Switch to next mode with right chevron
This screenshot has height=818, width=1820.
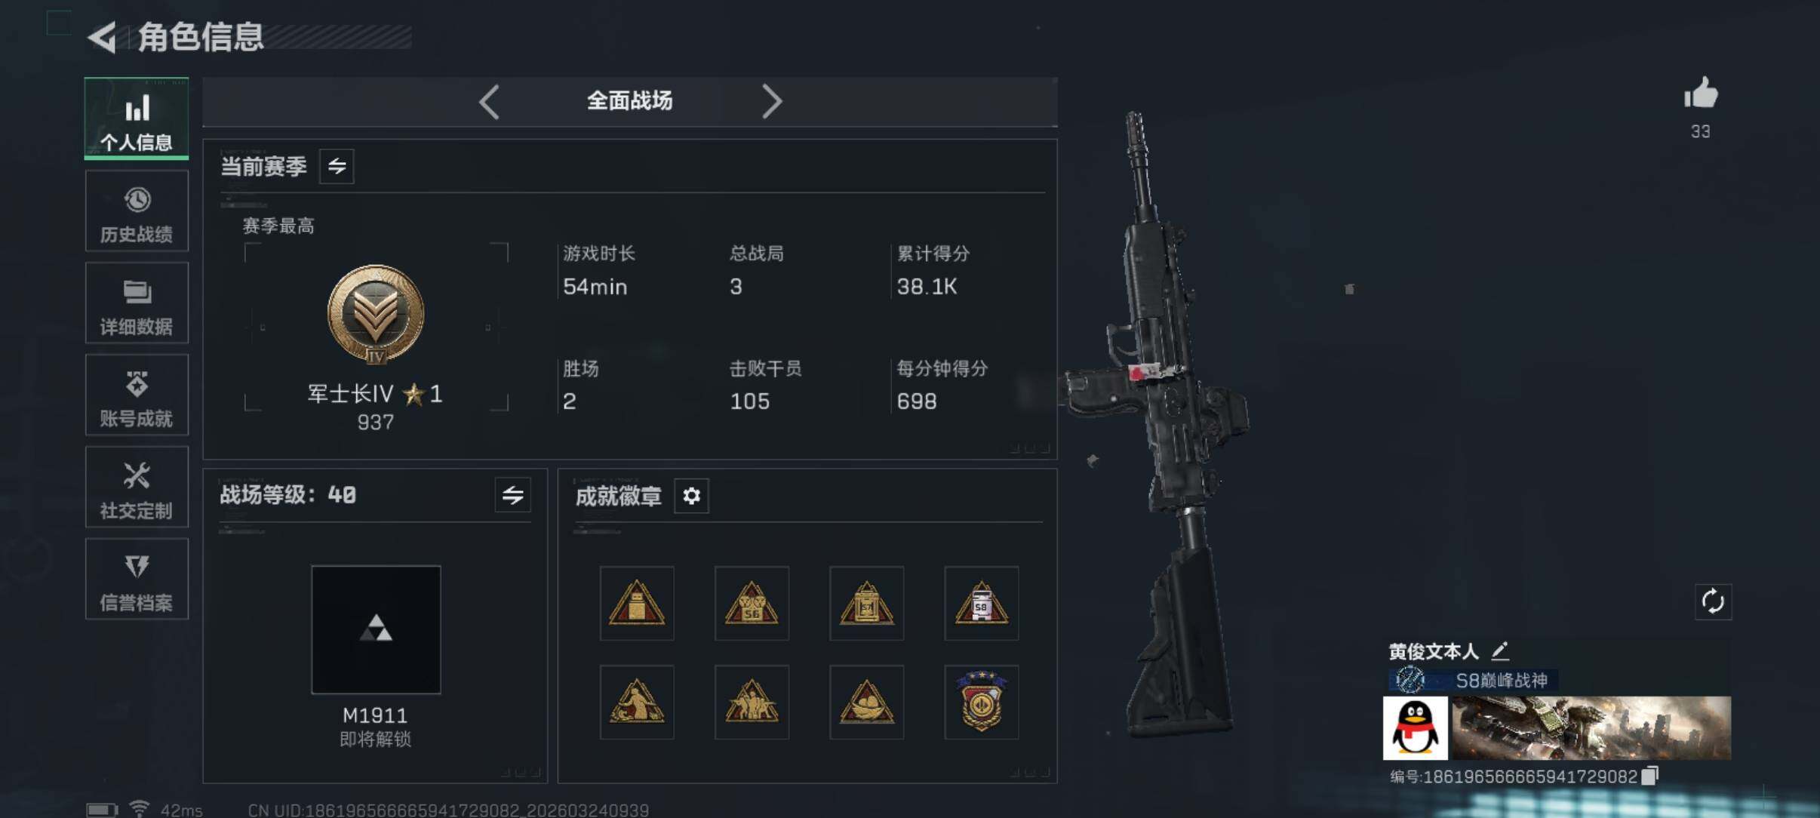(771, 102)
